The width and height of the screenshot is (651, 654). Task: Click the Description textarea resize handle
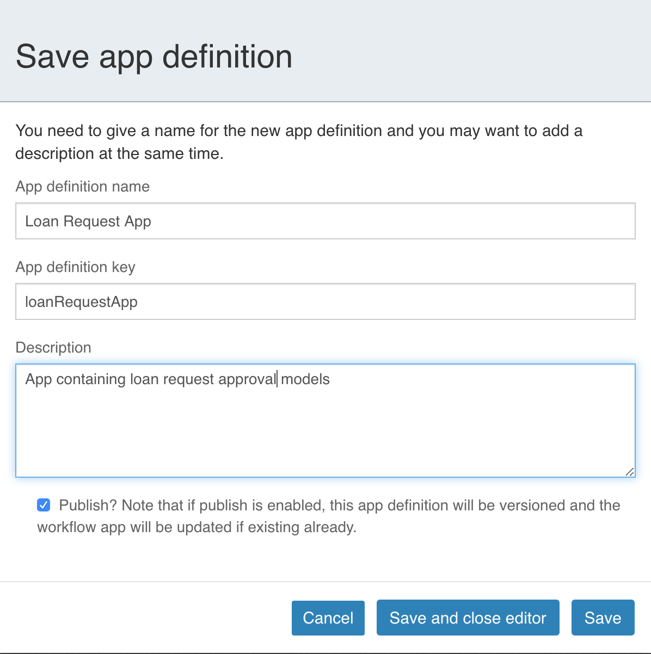coord(630,471)
